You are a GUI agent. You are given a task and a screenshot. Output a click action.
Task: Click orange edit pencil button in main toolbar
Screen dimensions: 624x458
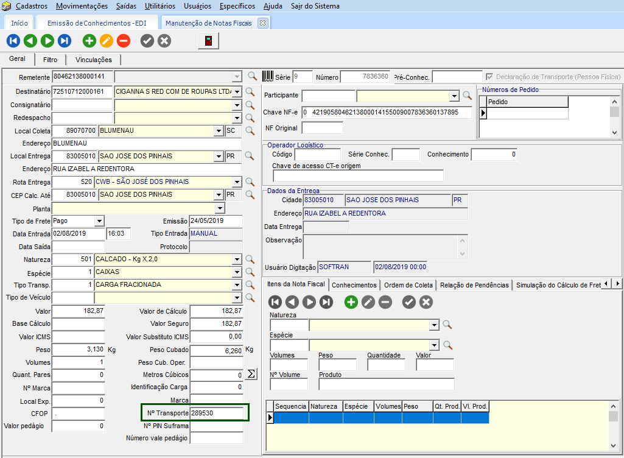(x=107, y=41)
